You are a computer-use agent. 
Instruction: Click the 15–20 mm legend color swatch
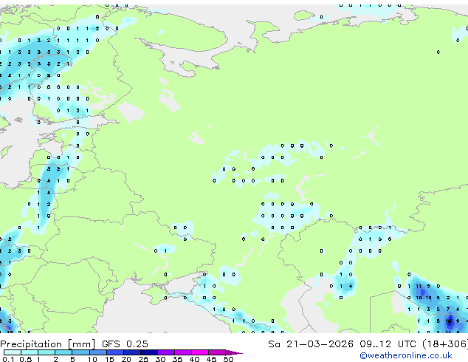pyautogui.click(x=115, y=352)
